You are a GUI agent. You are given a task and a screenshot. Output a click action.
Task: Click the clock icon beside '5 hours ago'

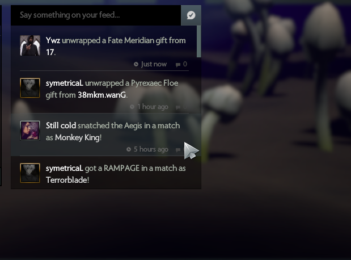[x=129, y=149]
